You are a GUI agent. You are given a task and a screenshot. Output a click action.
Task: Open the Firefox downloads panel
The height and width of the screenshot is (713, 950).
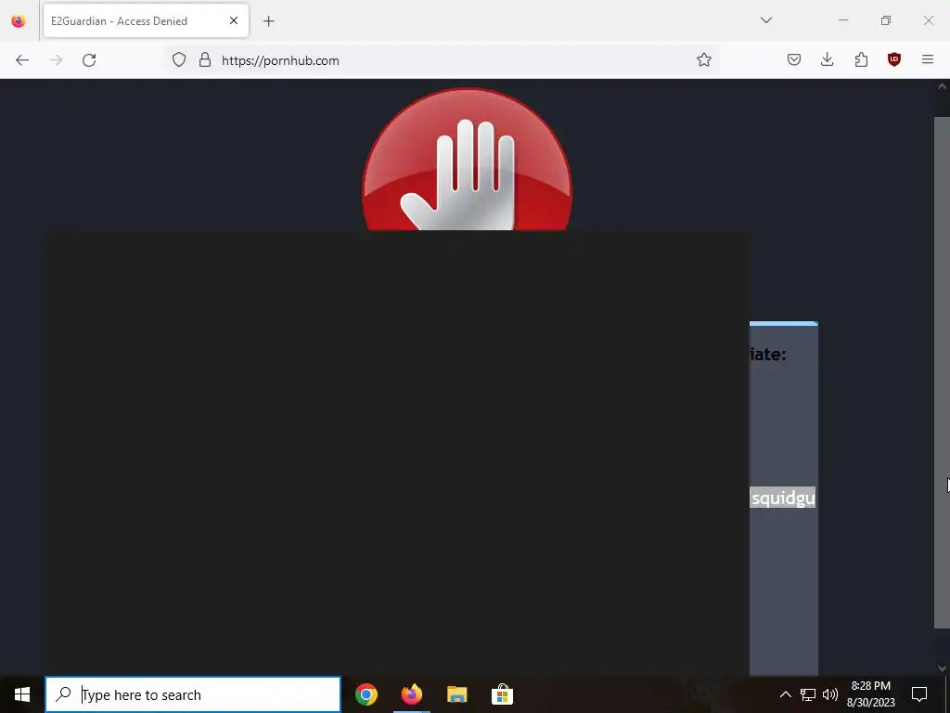click(x=827, y=60)
